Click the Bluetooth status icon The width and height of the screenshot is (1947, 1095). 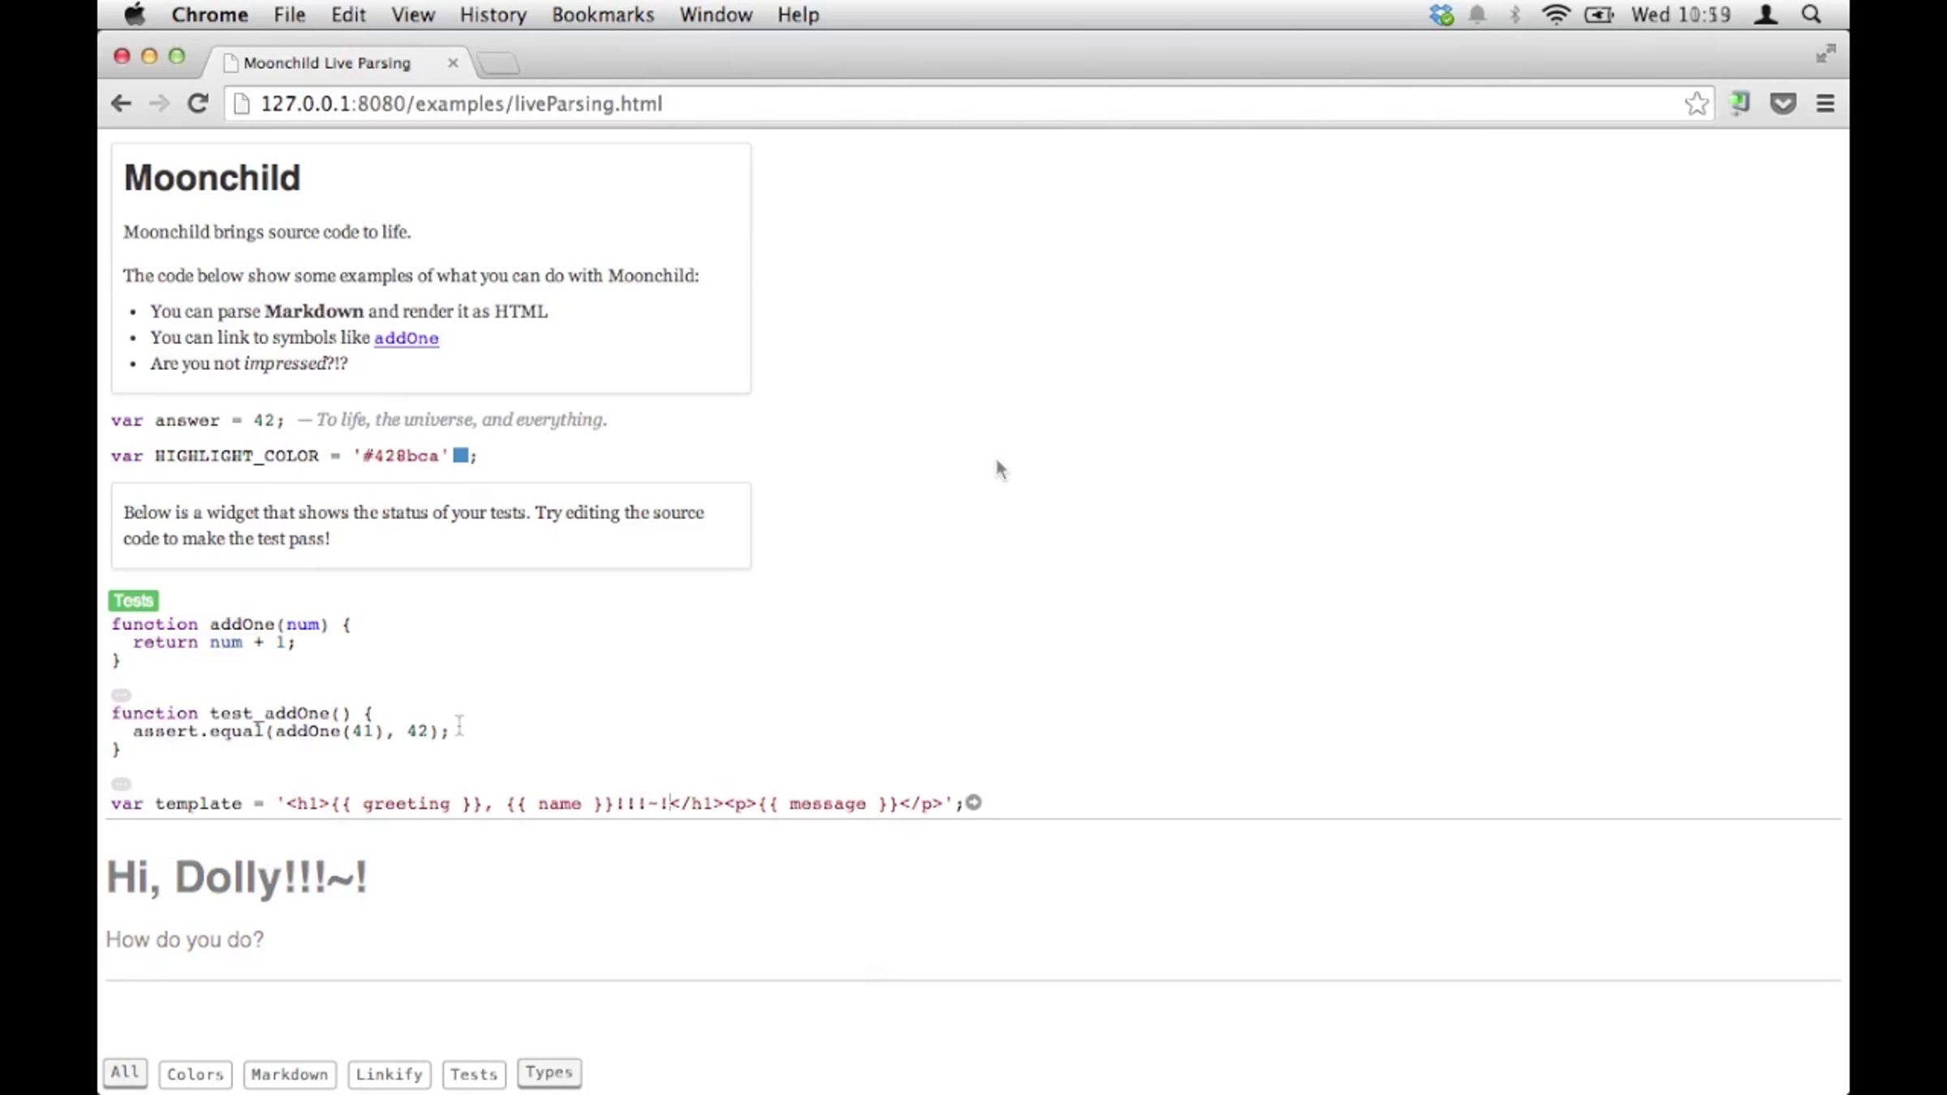[x=1515, y=15]
